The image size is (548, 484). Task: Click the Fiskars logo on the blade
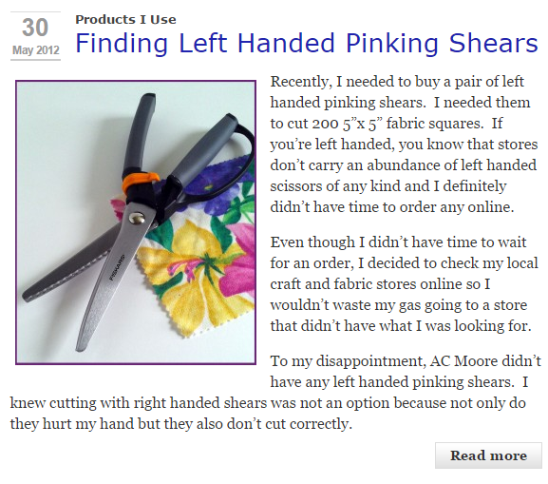pyautogui.click(x=118, y=268)
